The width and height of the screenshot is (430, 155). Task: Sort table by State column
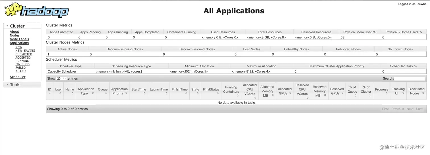[195, 91]
